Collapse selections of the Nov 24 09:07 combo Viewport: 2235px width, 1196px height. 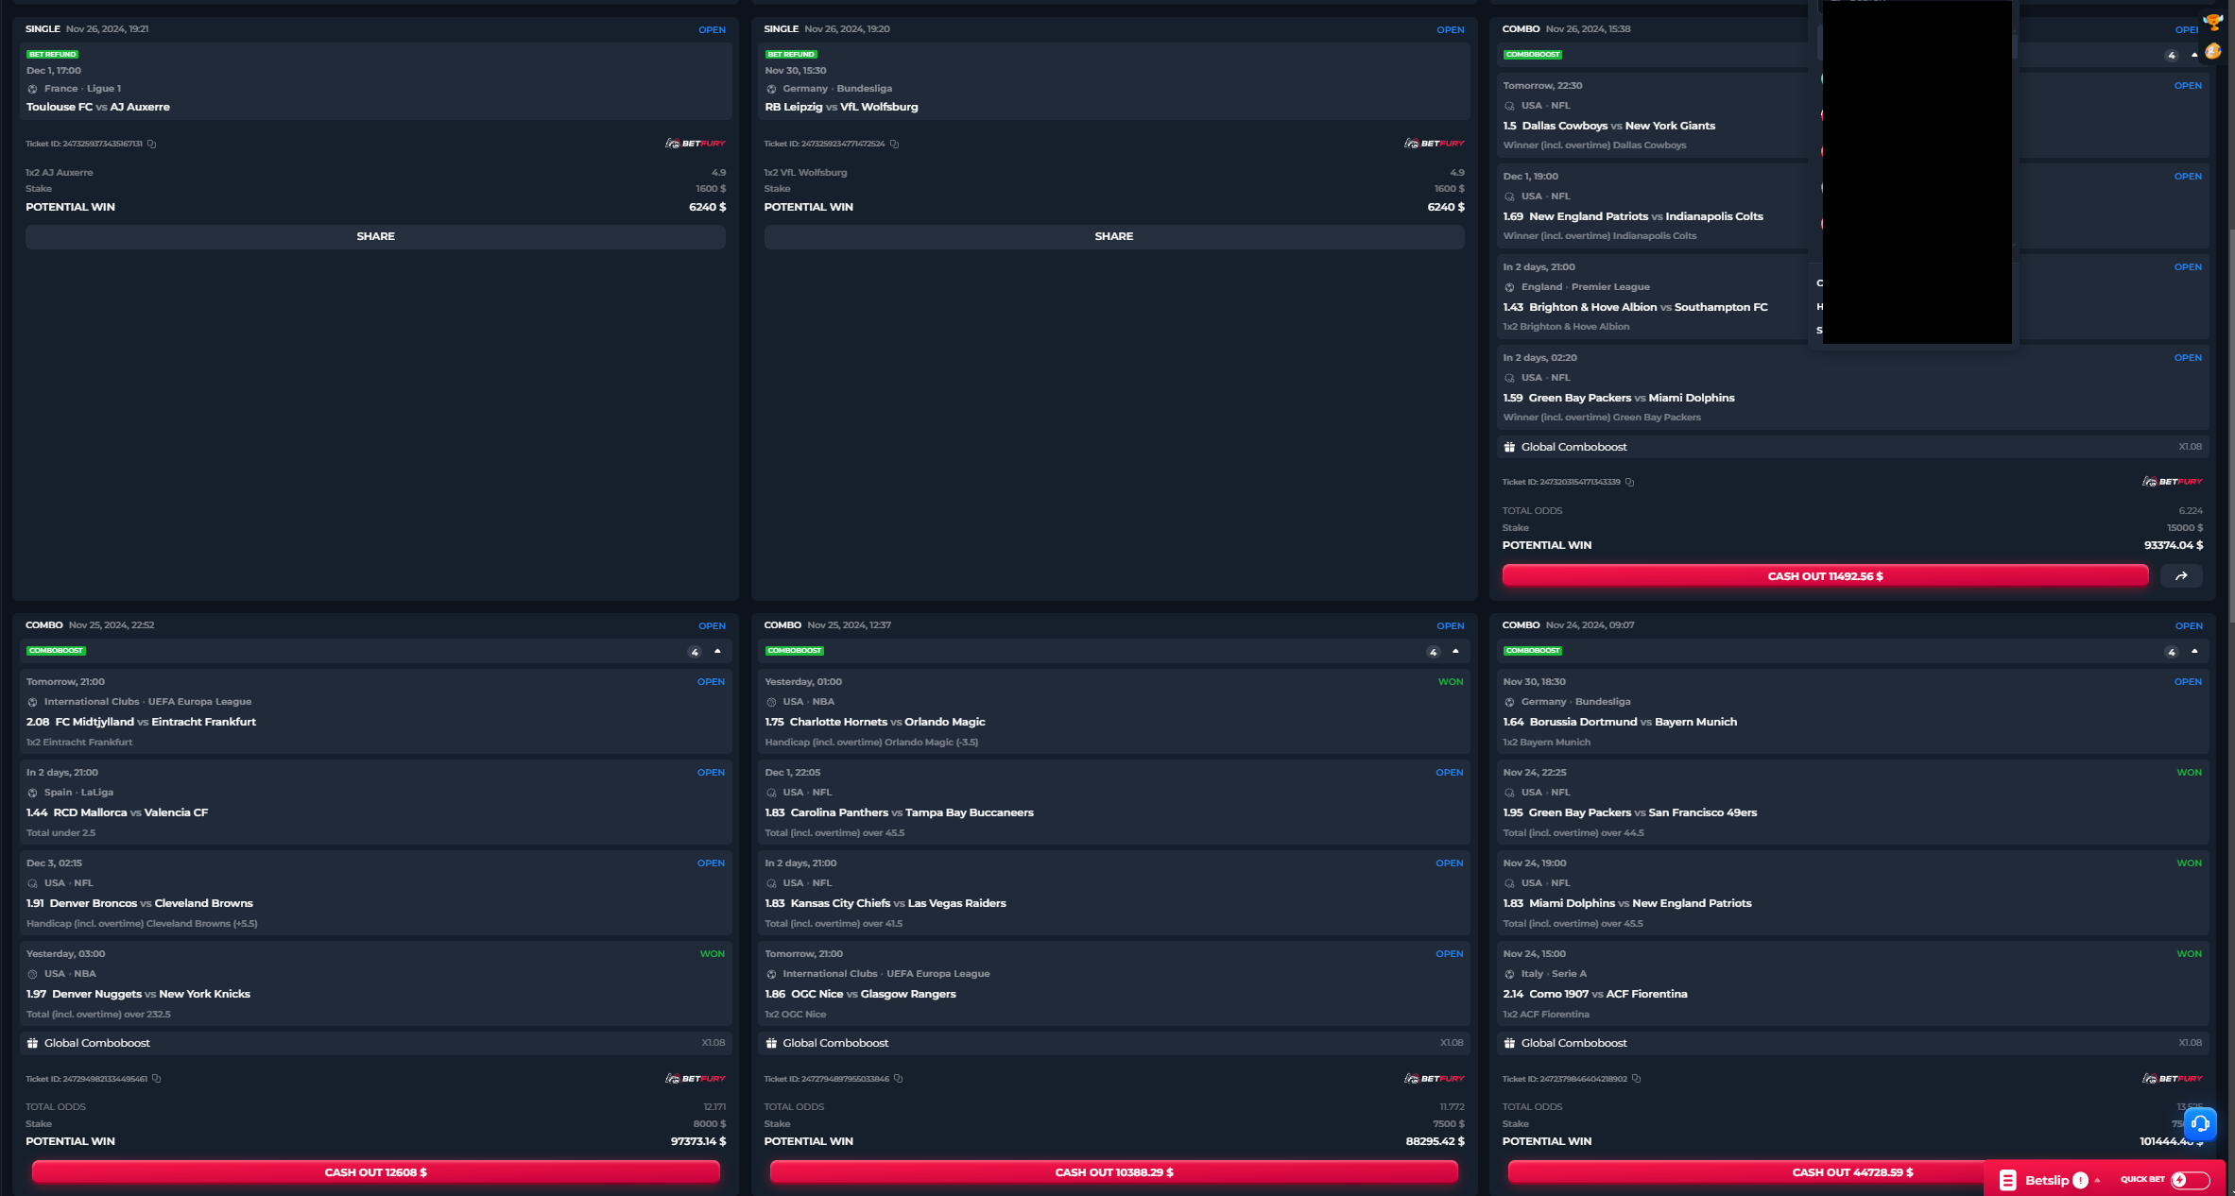2194,651
